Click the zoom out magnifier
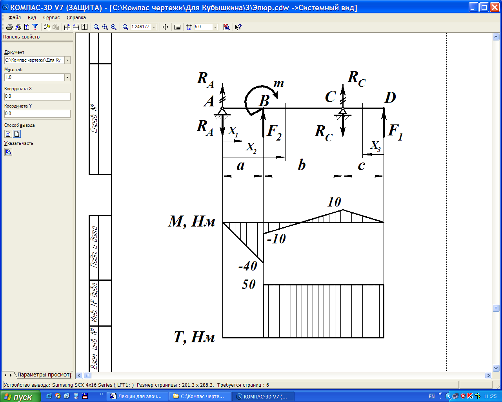 point(113,27)
